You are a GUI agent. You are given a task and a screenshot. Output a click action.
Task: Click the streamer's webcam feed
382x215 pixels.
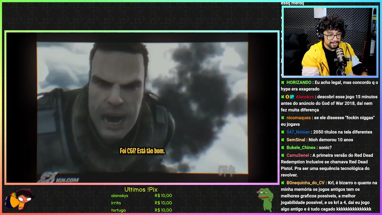tap(330, 42)
